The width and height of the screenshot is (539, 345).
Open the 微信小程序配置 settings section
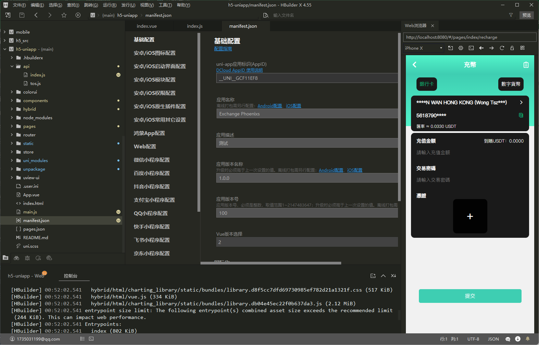pyautogui.click(x=152, y=160)
